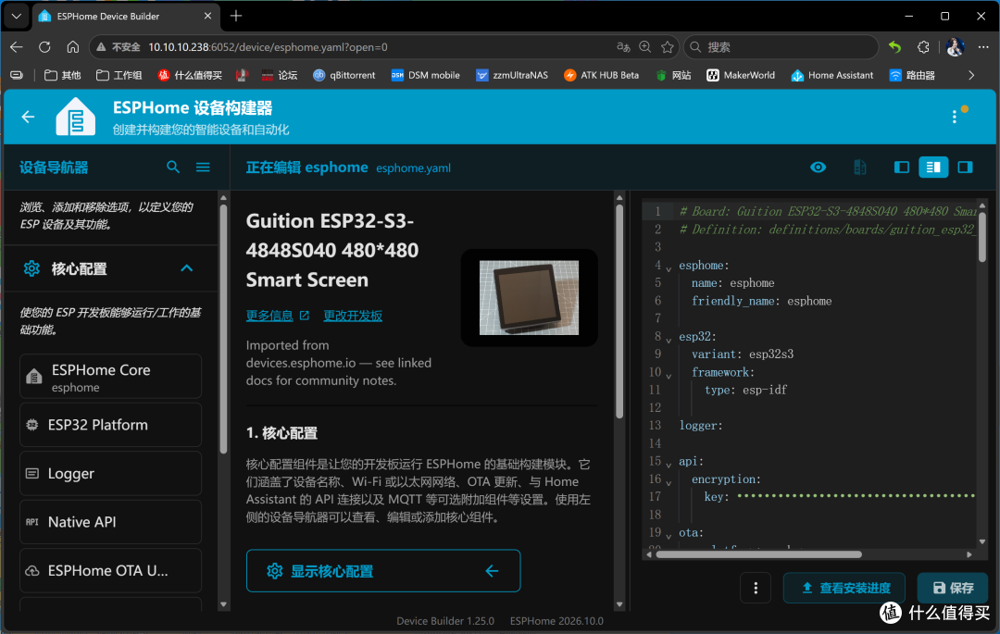Open the MakerWorld bookmark
1000x634 pixels.
point(741,75)
